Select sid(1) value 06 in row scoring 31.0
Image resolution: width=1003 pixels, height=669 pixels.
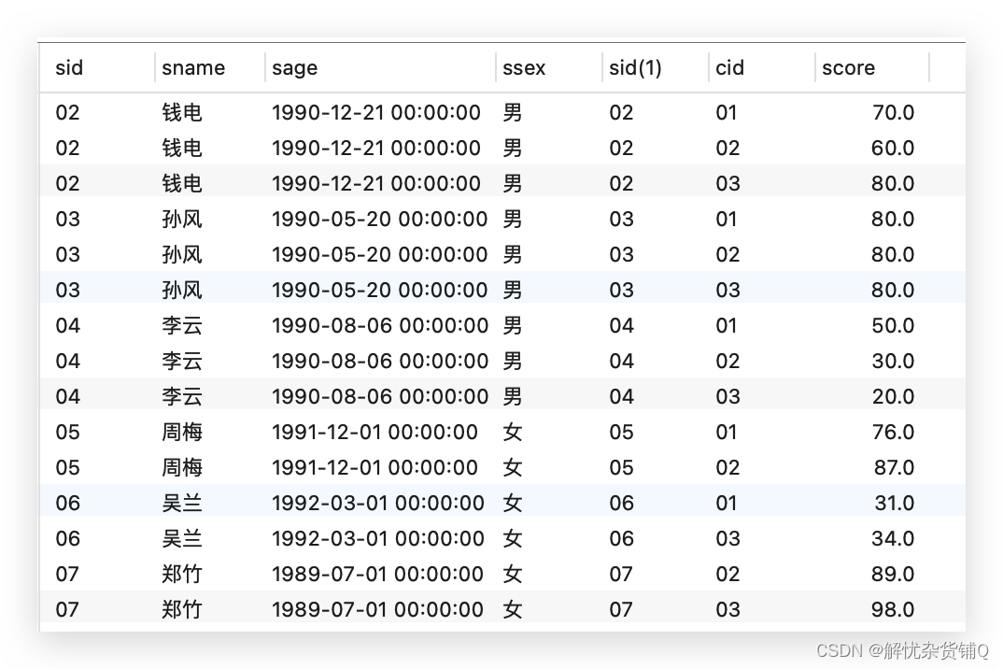click(621, 504)
